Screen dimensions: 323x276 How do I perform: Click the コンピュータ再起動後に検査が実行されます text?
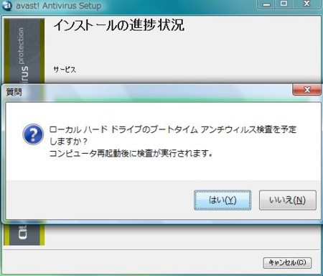131,153
